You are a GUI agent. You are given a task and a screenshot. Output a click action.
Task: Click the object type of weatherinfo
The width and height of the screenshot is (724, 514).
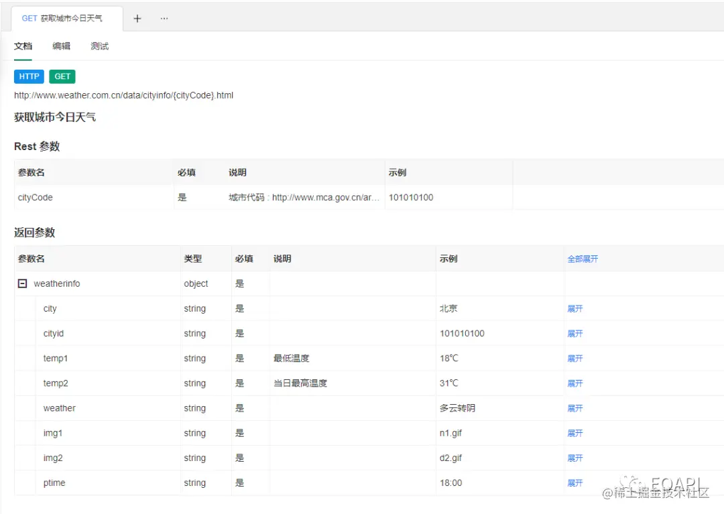pyautogui.click(x=196, y=283)
